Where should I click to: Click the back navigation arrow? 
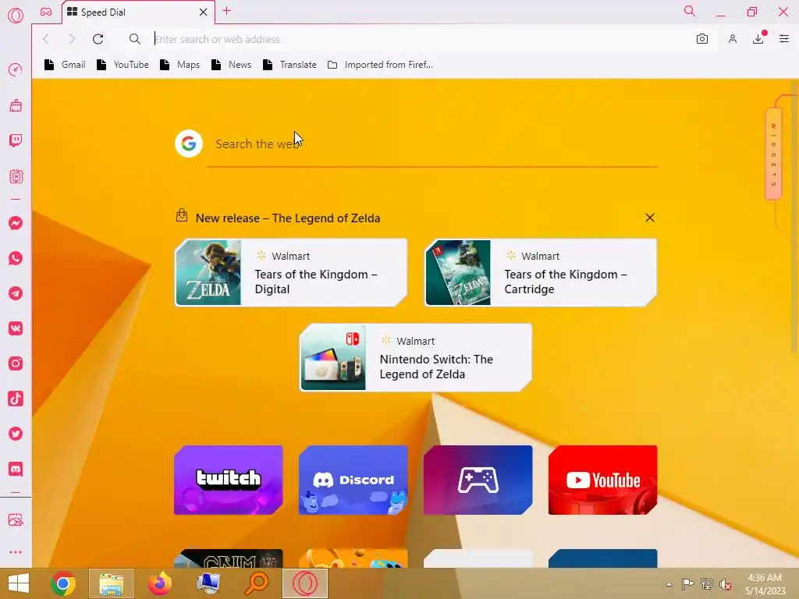point(46,39)
